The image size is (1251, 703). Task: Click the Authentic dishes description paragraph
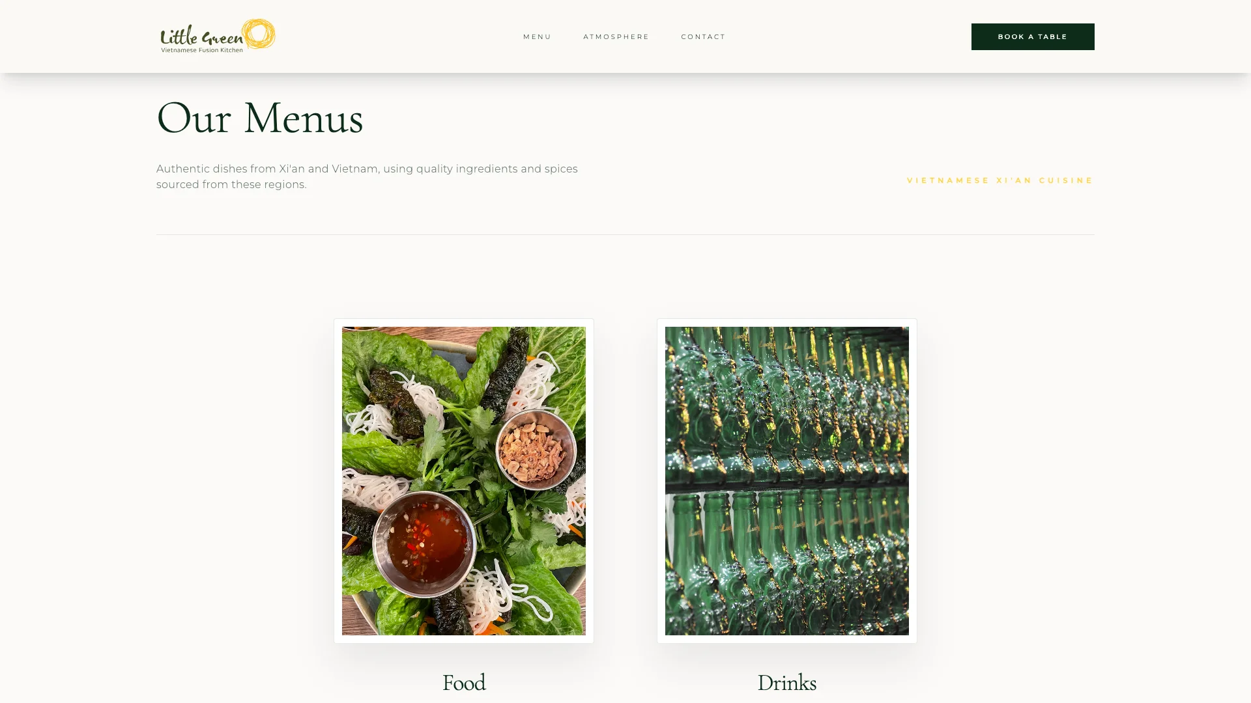click(x=367, y=176)
